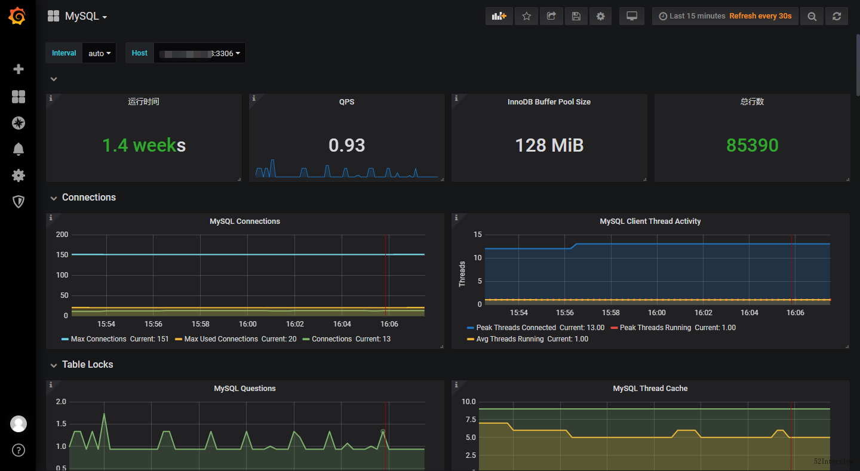Open the user profile avatar

coord(19,424)
